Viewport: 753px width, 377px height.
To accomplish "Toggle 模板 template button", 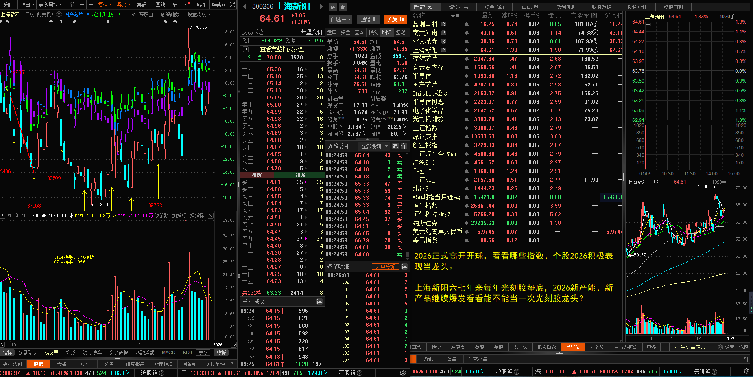I will click(221, 353).
